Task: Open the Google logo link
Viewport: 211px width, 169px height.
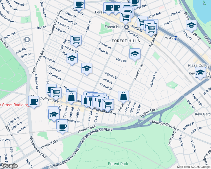Action: 9,166
